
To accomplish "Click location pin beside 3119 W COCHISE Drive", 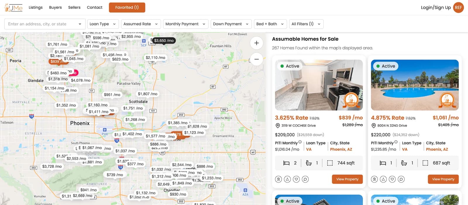I will pos(278,126).
